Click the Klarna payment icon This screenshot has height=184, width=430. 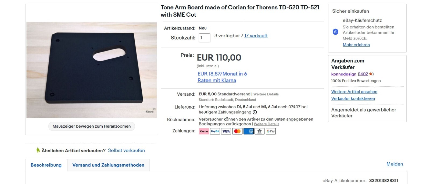204,131
